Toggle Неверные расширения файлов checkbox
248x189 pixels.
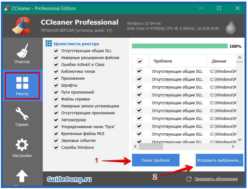[x=56, y=58]
